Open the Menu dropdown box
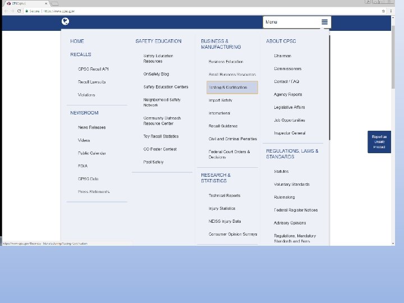Screen dimensions: 404x303 [297, 22]
